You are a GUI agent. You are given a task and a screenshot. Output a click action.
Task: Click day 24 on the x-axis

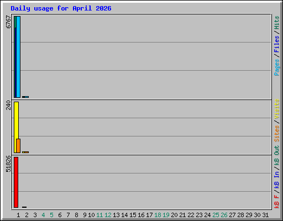click(207, 215)
